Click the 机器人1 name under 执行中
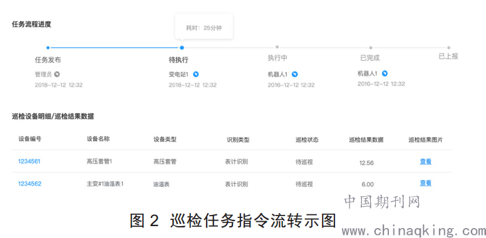Viewport: 486px width, 238px height. [x=278, y=74]
